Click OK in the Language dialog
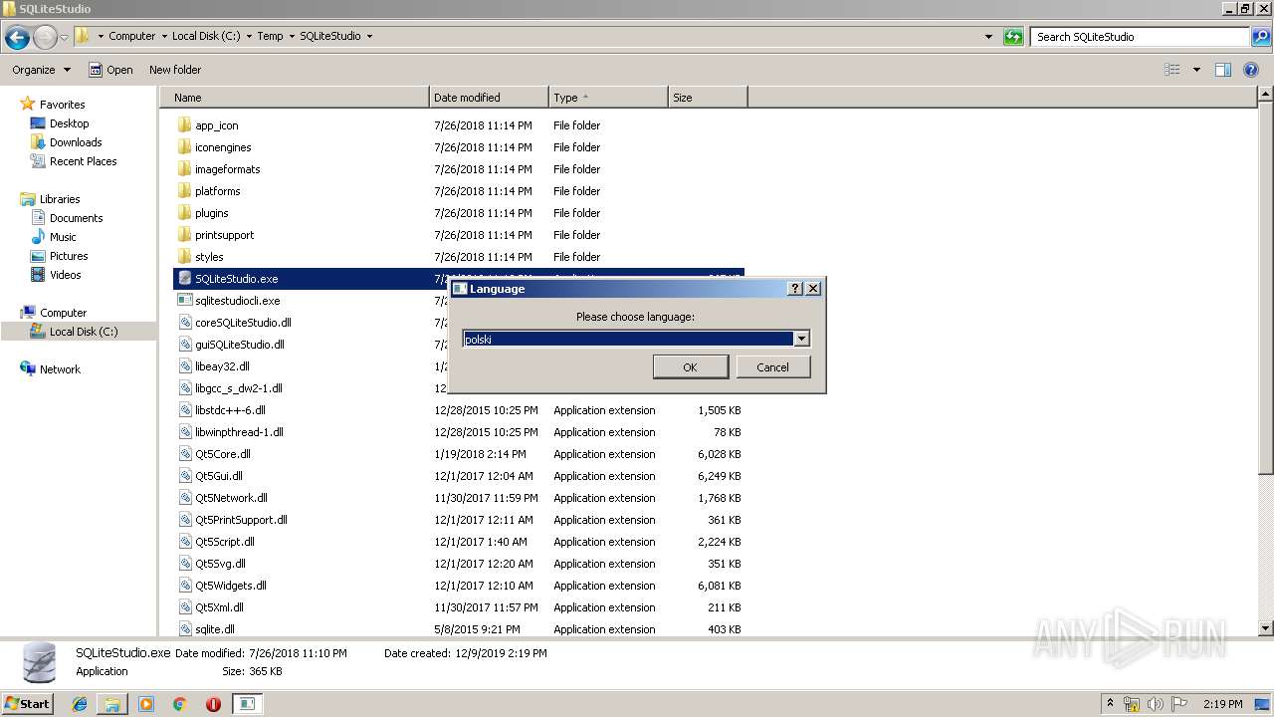Image resolution: width=1274 pixels, height=717 pixels. point(690,367)
